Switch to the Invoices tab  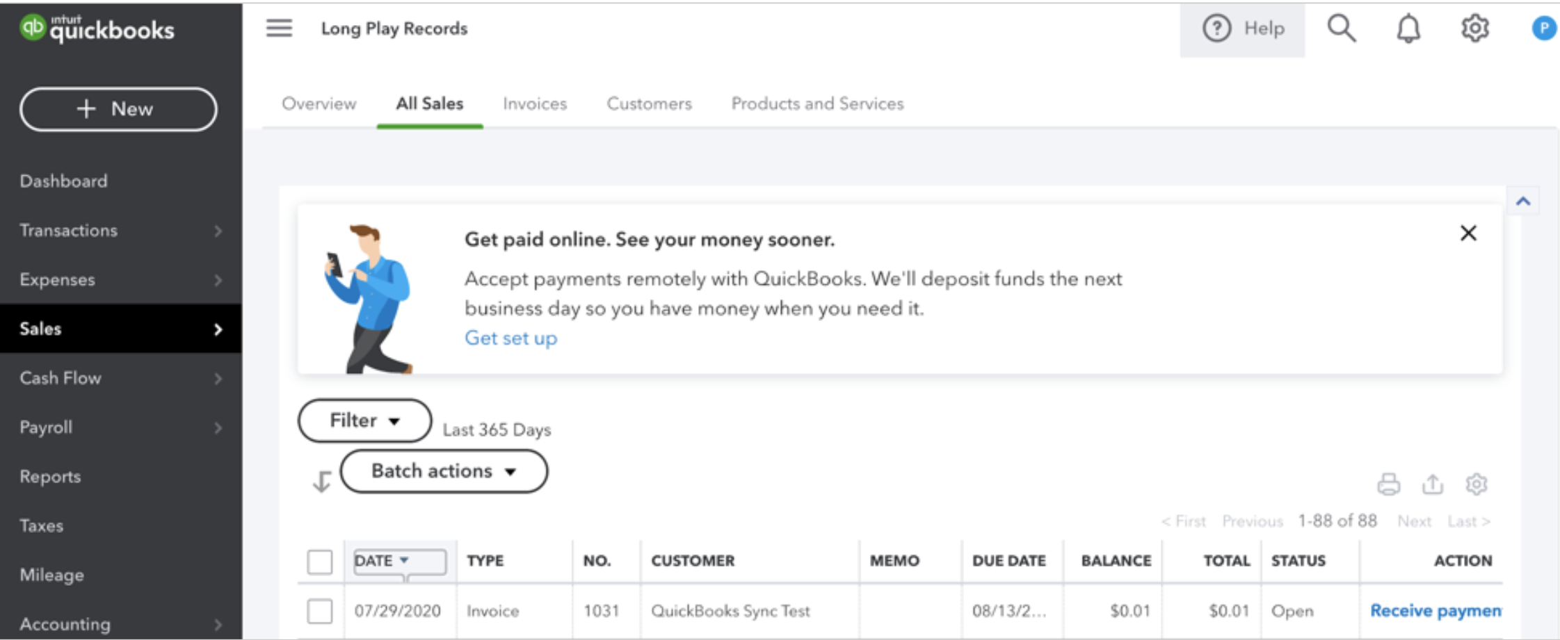click(535, 104)
